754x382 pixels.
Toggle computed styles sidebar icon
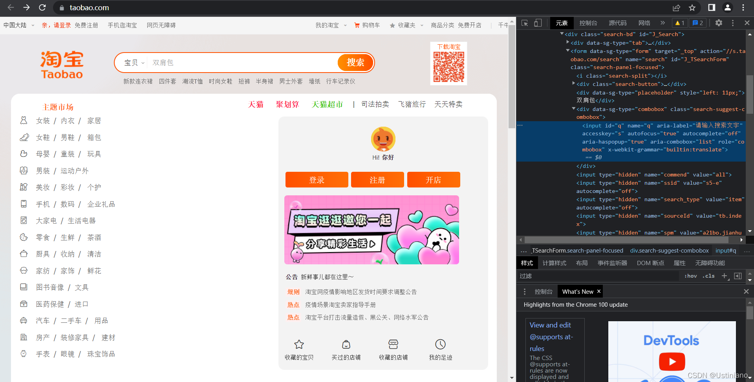click(x=738, y=276)
